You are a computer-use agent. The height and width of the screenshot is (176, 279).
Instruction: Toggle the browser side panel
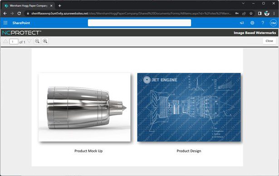click(x=259, y=14)
